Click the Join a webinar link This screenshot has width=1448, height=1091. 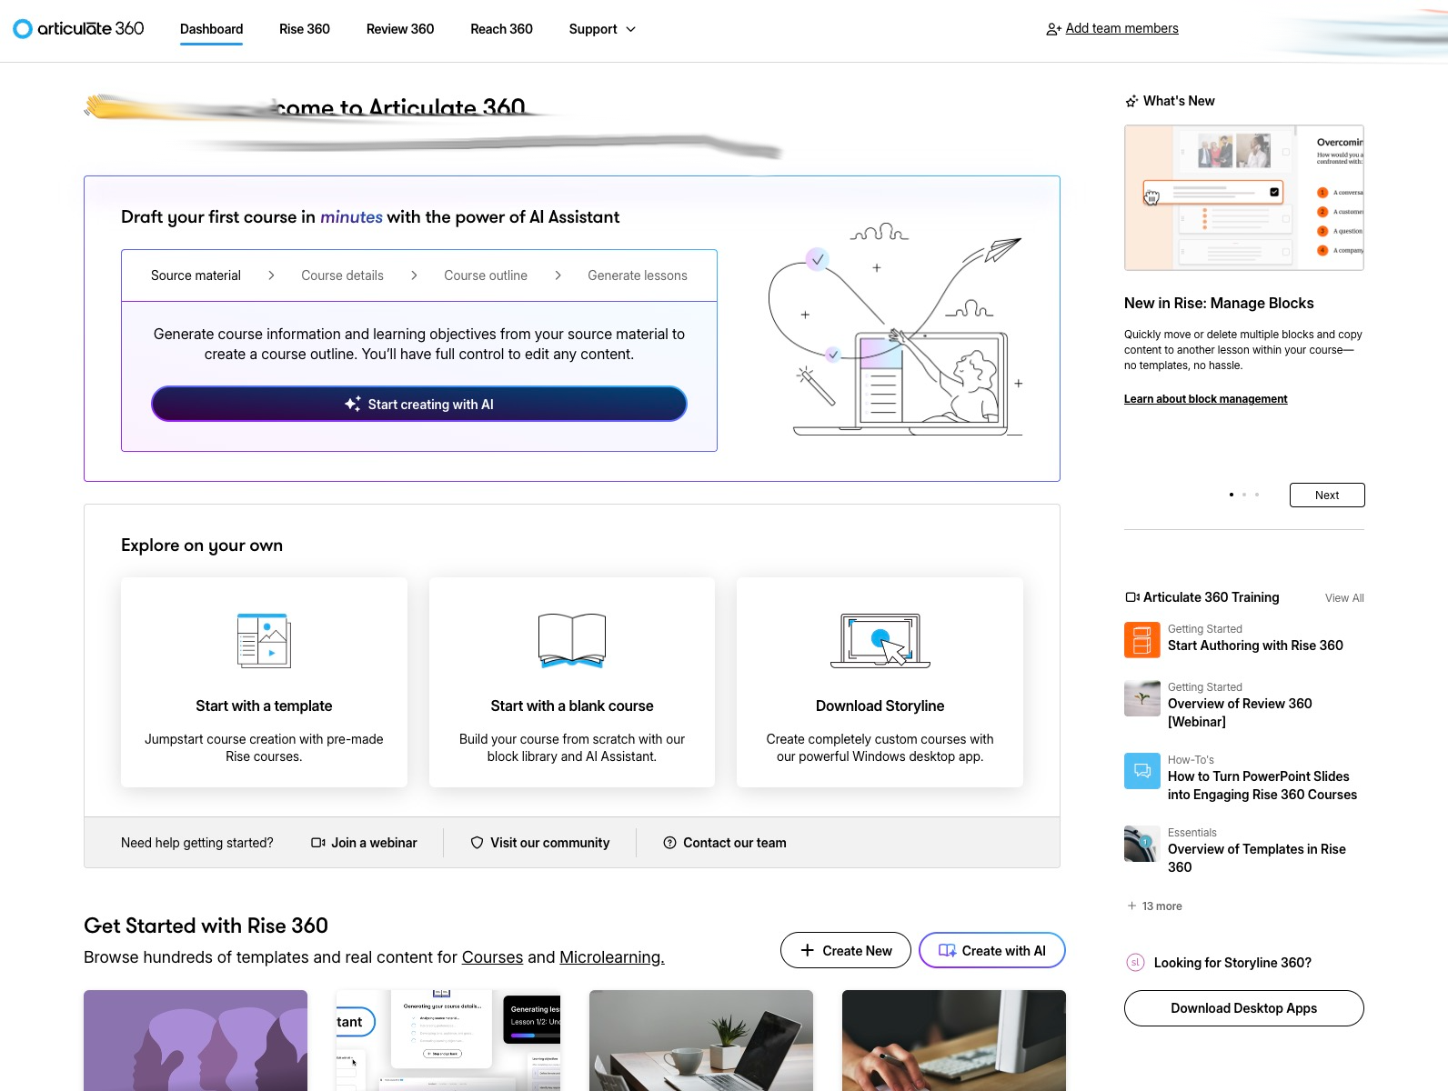tap(364, 843)
